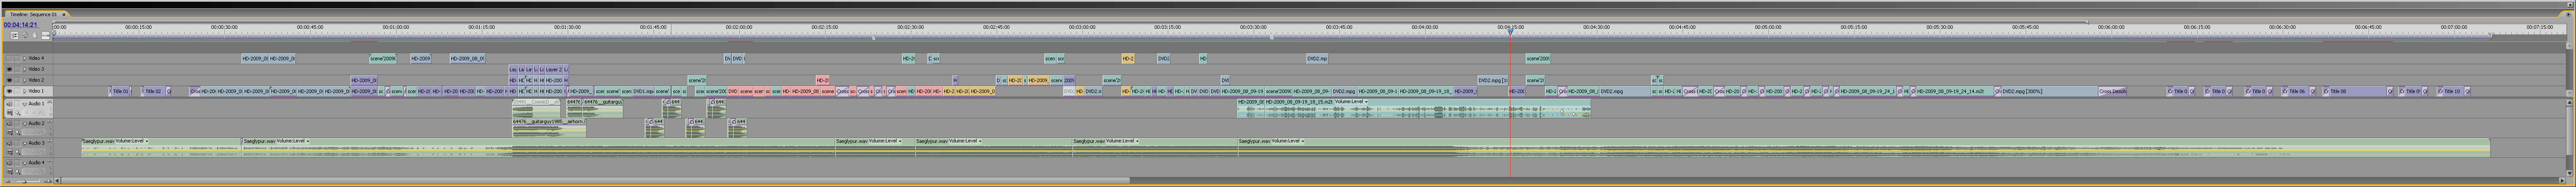
Task: Click the Audio 1 show keyframes icon
Action: [x=18, y=113]
